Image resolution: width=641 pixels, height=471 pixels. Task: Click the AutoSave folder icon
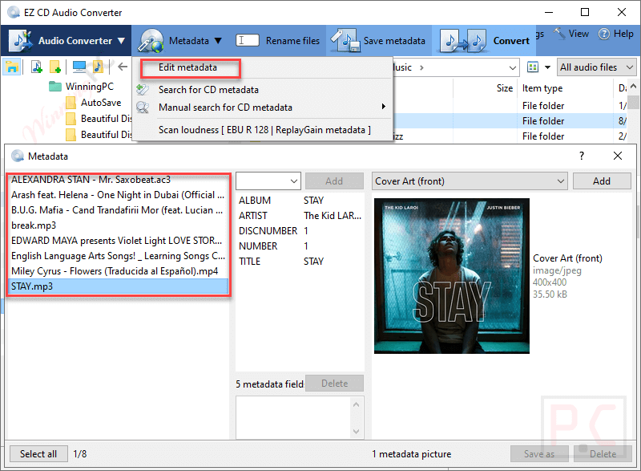pos(71,102)
